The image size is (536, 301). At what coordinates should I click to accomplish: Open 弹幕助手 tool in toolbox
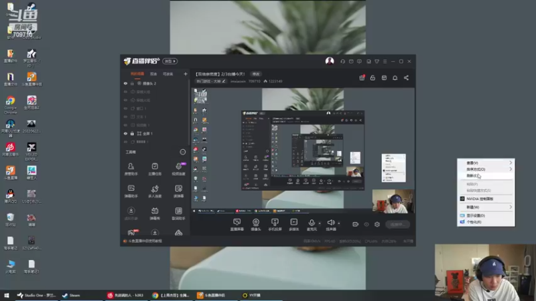click(x=131, y=191)
